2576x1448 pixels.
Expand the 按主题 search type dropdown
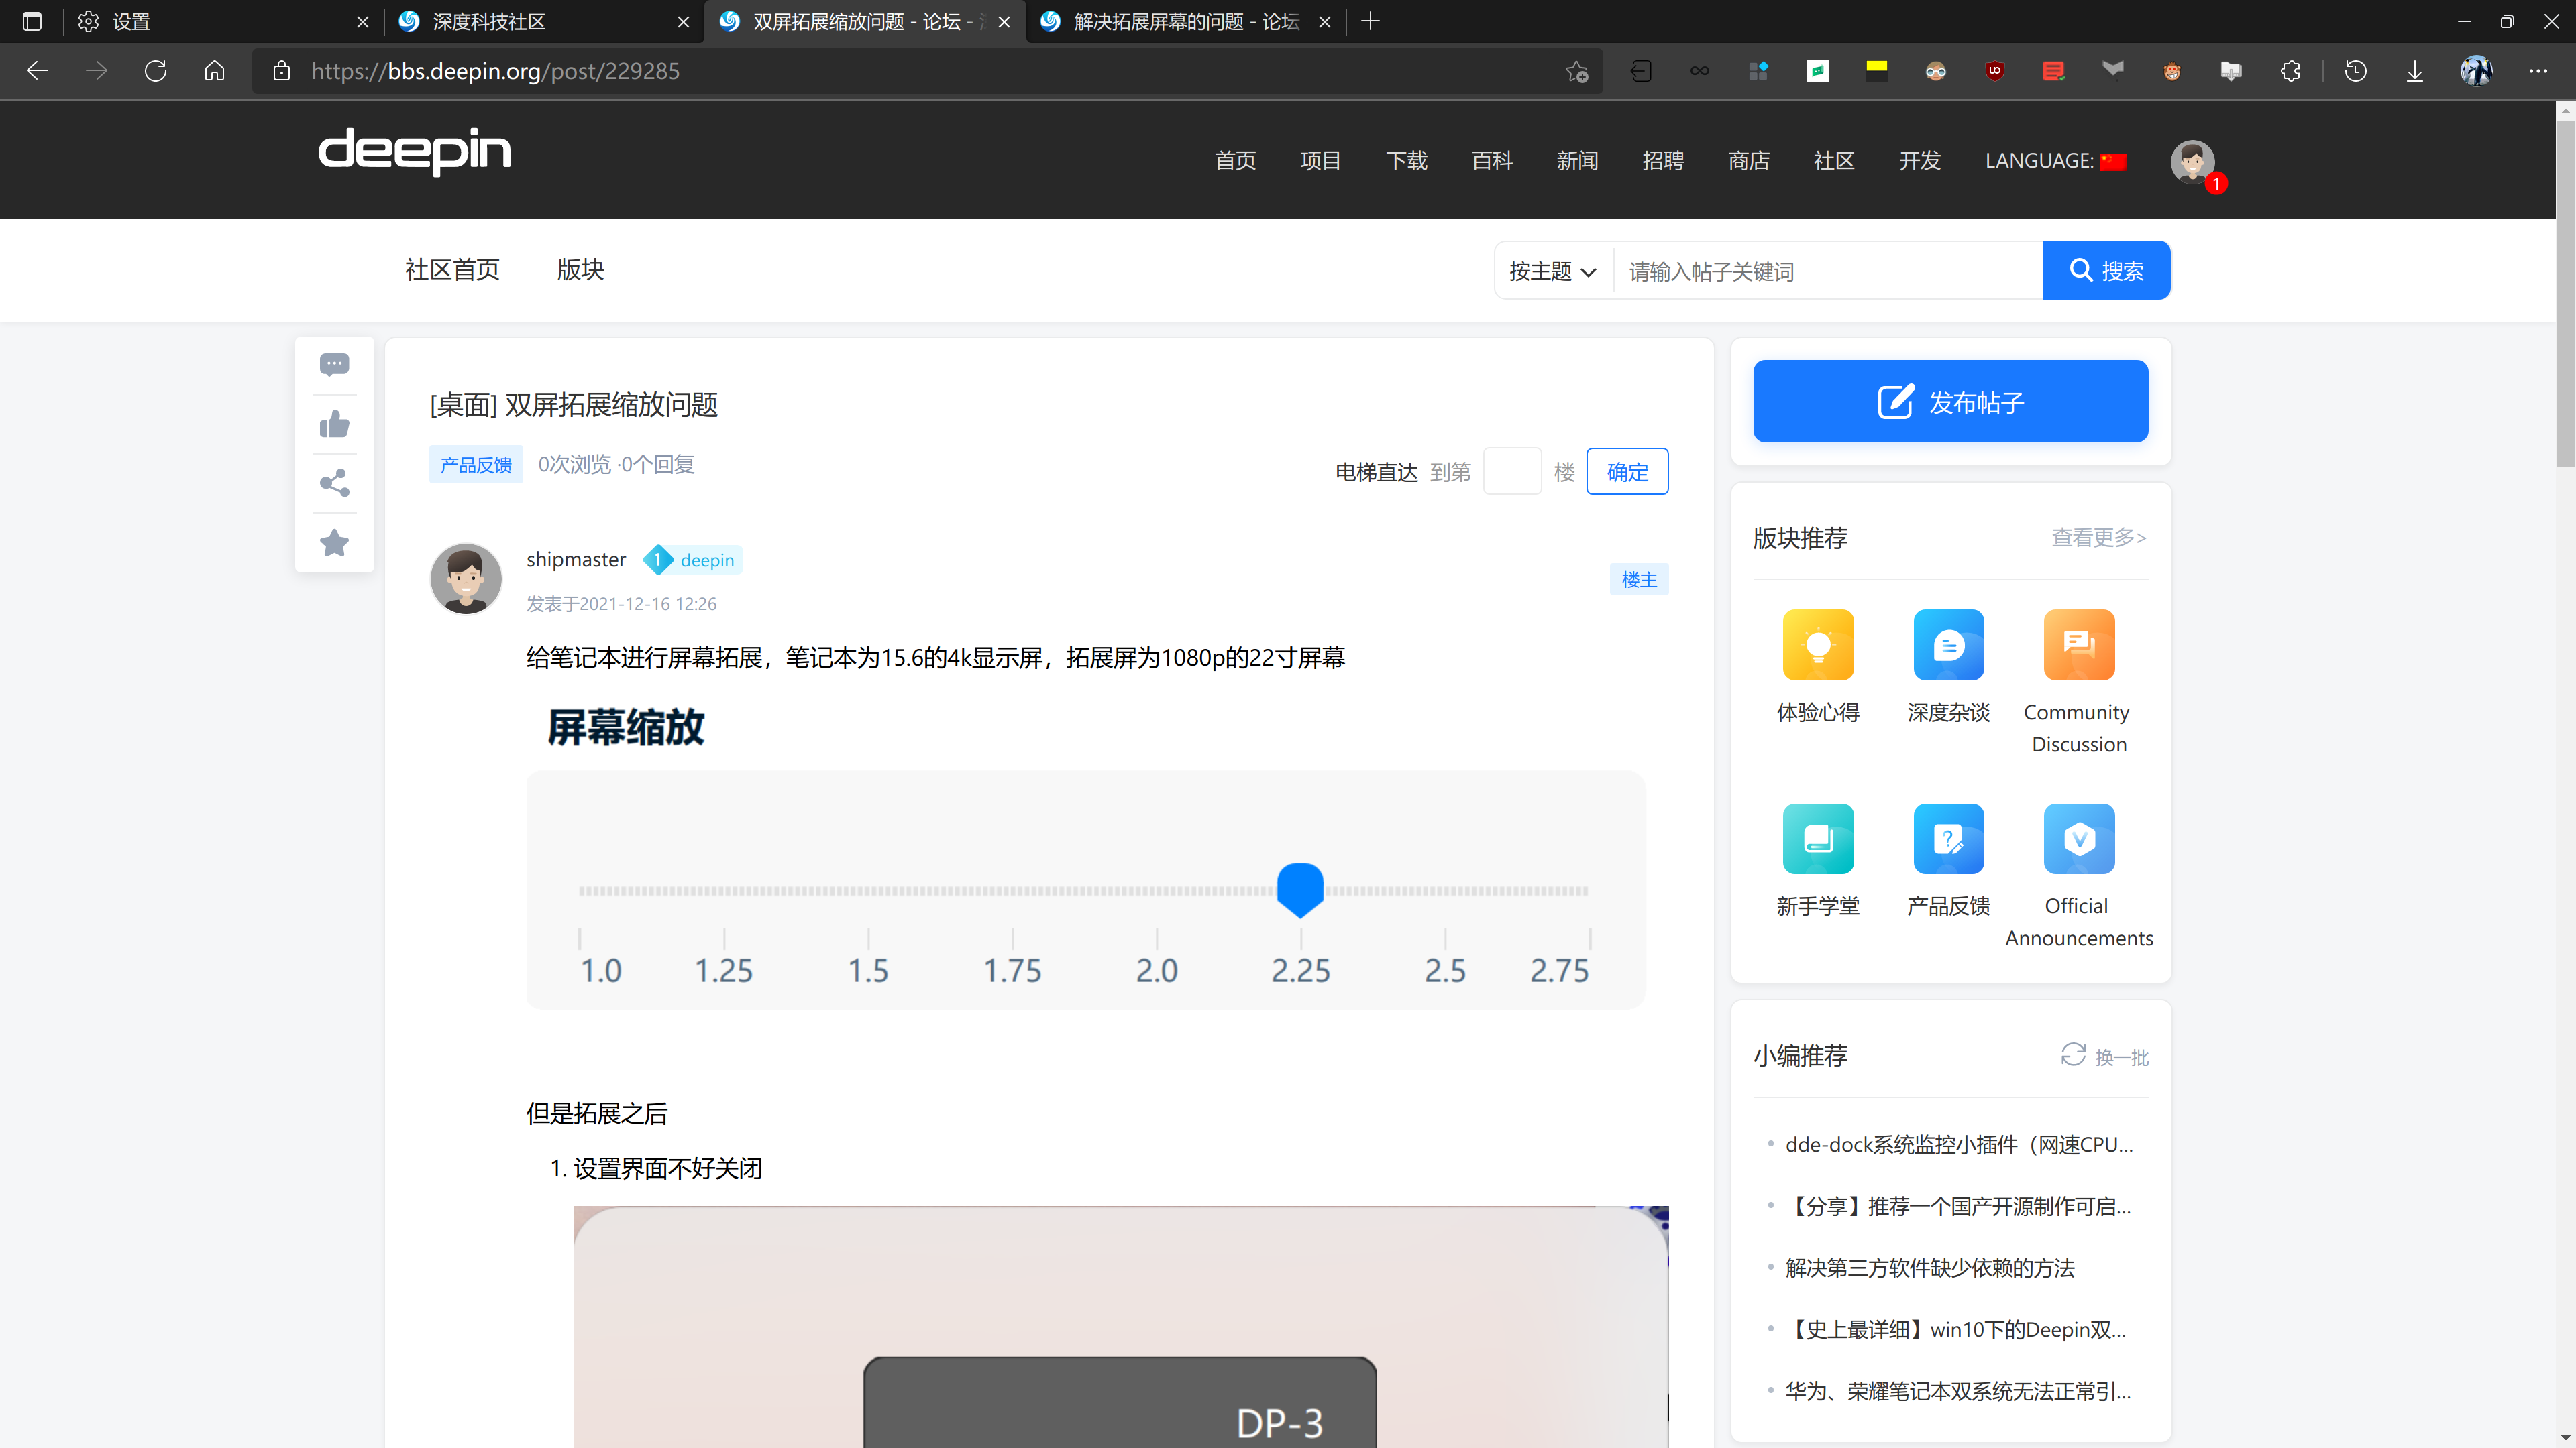tap(1552, 271)
